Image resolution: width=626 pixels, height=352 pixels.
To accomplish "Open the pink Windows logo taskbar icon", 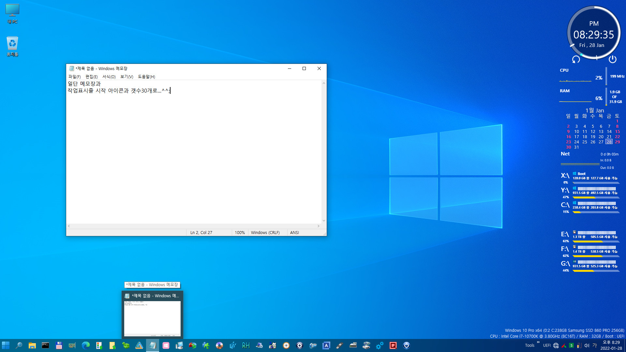I will pos(166,345).
